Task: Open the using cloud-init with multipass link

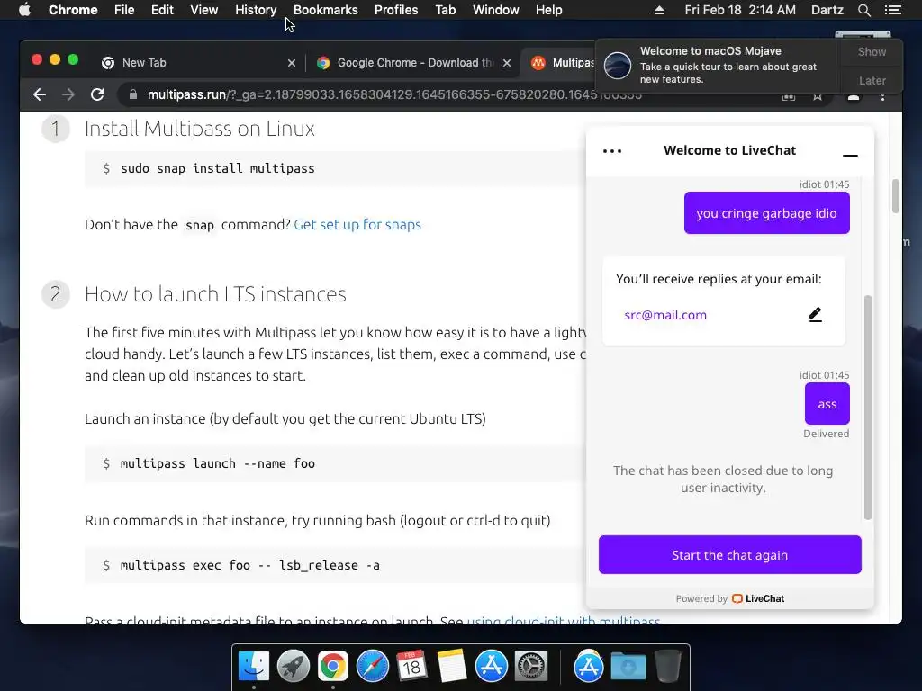Action: 564,619
